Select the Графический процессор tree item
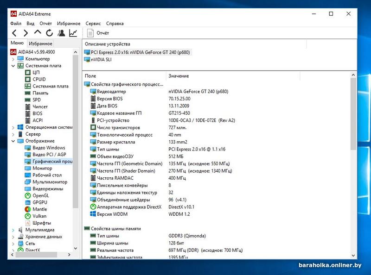The width and height of the screenshot is (371, 275). (x=49, y=162)
